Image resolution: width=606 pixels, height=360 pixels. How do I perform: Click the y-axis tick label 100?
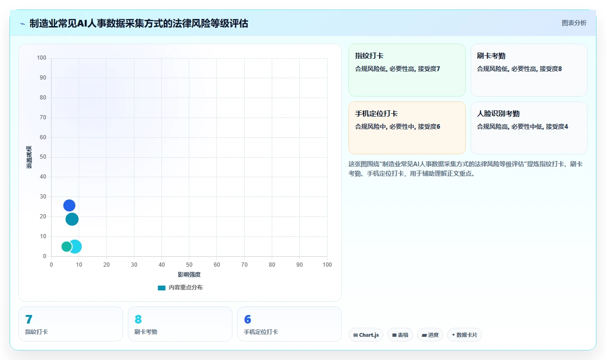(42, 58)
